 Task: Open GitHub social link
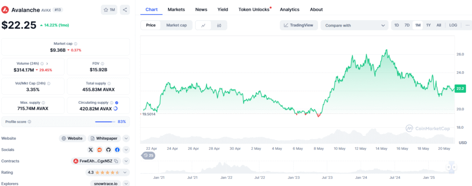tap(108, 150)
